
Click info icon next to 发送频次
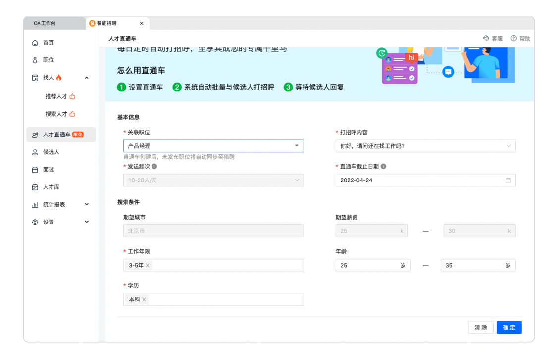[154, 167]
